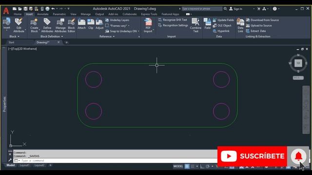Click in the command line input

(x=116, y=161)
